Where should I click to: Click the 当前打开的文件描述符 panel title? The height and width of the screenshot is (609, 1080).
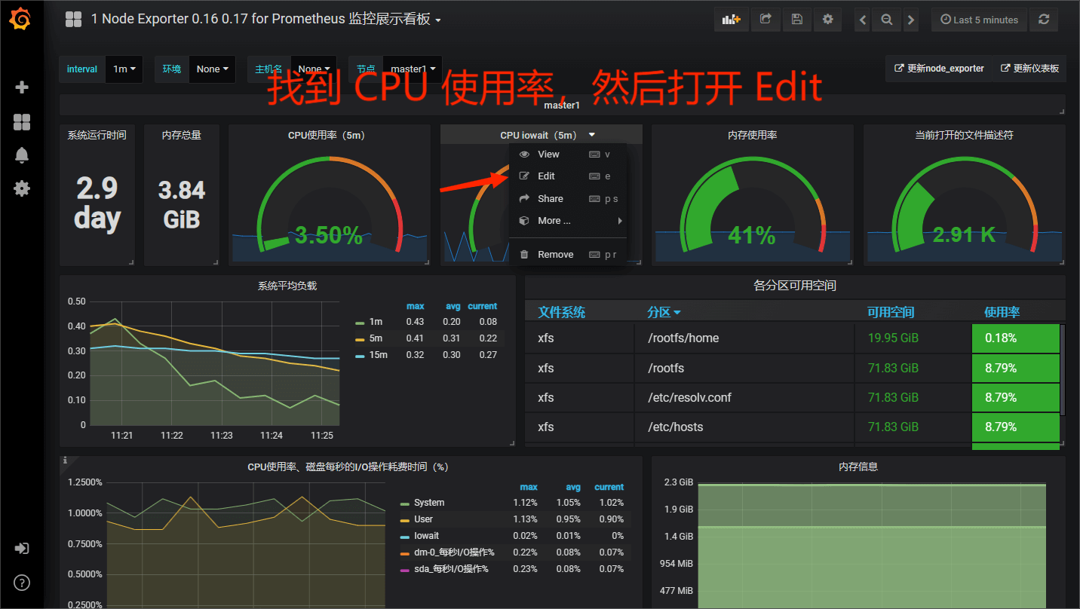(x=964, y=135)
